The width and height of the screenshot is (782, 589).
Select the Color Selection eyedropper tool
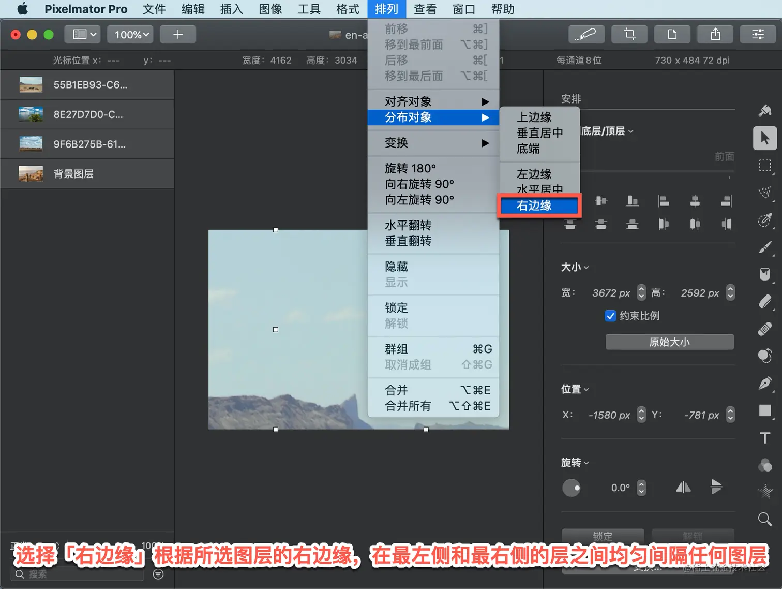[765, 220]
